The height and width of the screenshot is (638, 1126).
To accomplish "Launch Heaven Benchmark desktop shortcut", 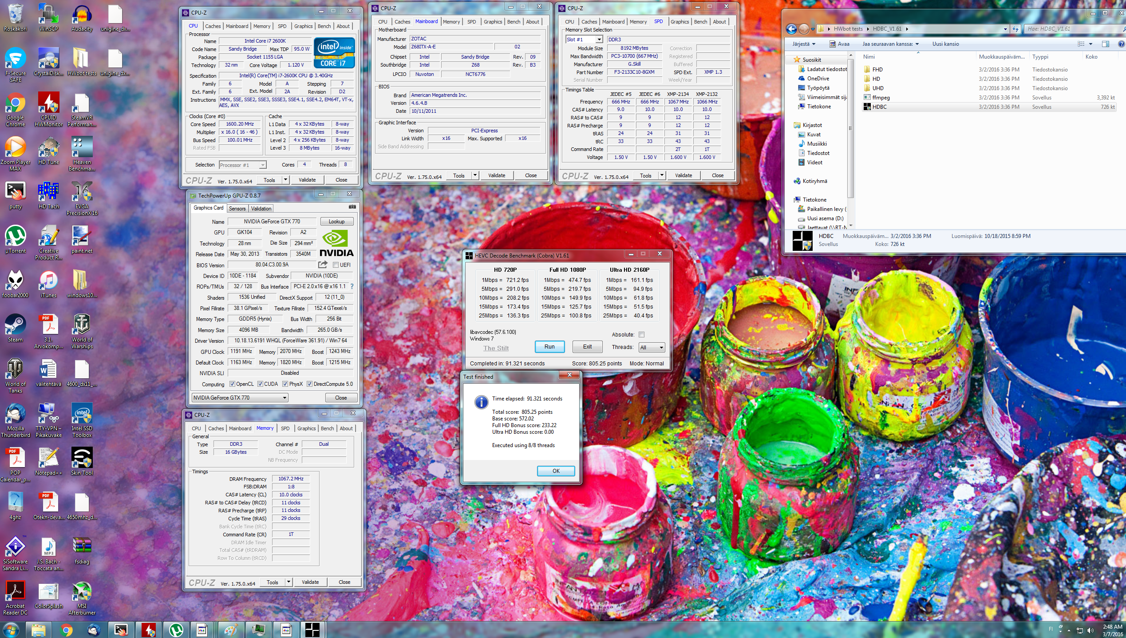I will tap(82, 155).
